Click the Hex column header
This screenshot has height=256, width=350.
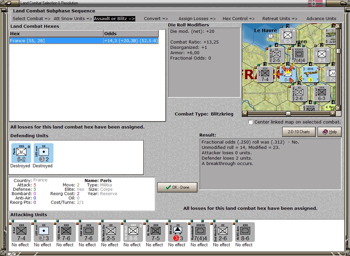click(56, 34)
